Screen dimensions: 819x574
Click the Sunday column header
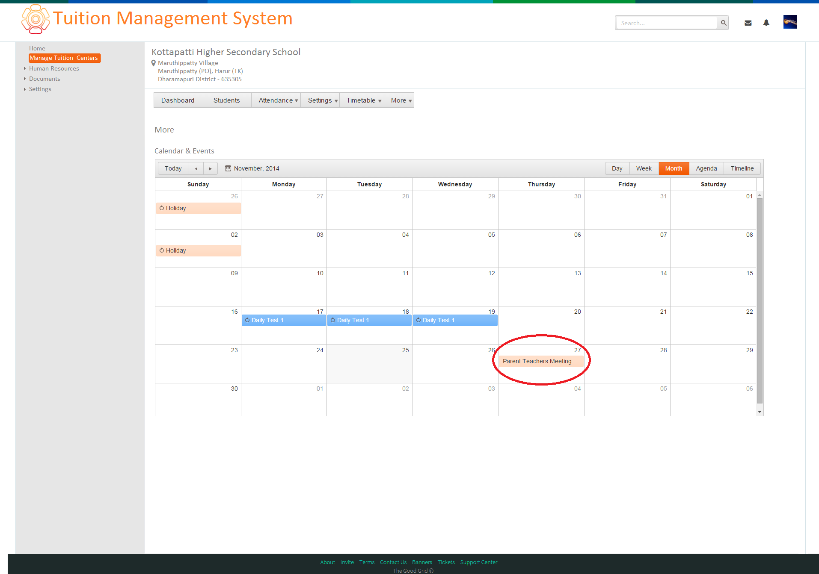[198, 184]
